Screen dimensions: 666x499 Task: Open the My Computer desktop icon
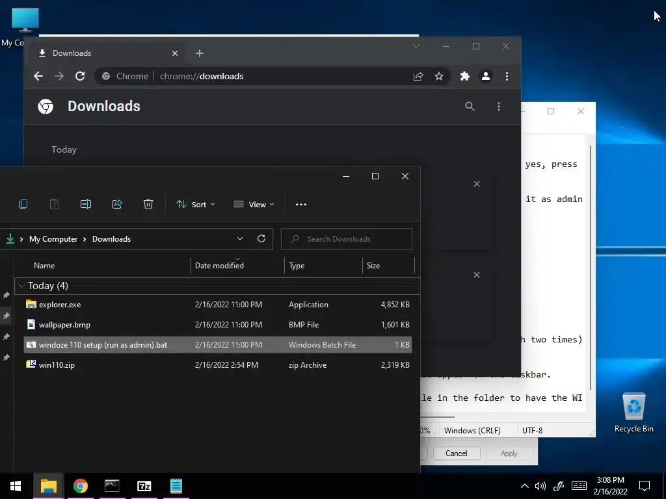(x=25, y=20)
